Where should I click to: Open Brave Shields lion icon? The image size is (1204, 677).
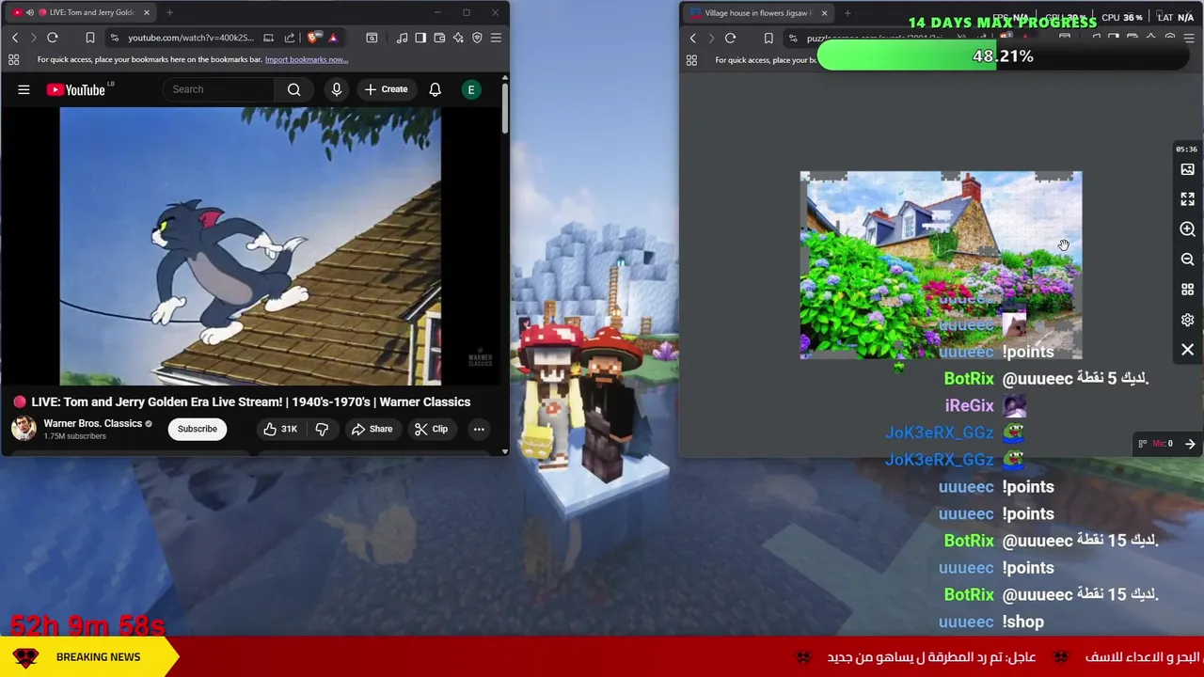click(313, 38)
